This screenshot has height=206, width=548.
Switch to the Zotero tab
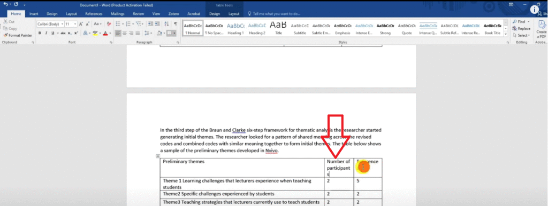click(174, 14)
